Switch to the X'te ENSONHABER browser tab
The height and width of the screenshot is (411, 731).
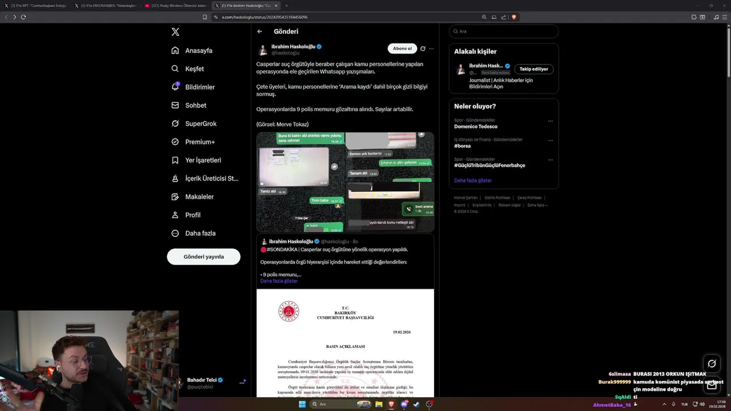[x=105, y=6]
